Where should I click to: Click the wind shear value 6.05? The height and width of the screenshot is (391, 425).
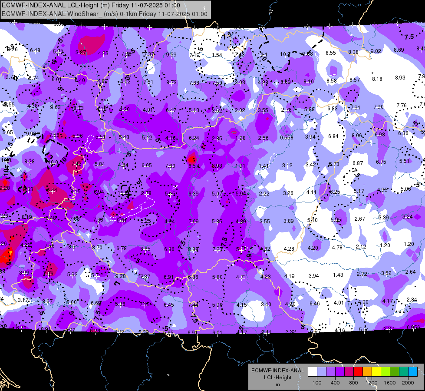(x=147, y=166)
